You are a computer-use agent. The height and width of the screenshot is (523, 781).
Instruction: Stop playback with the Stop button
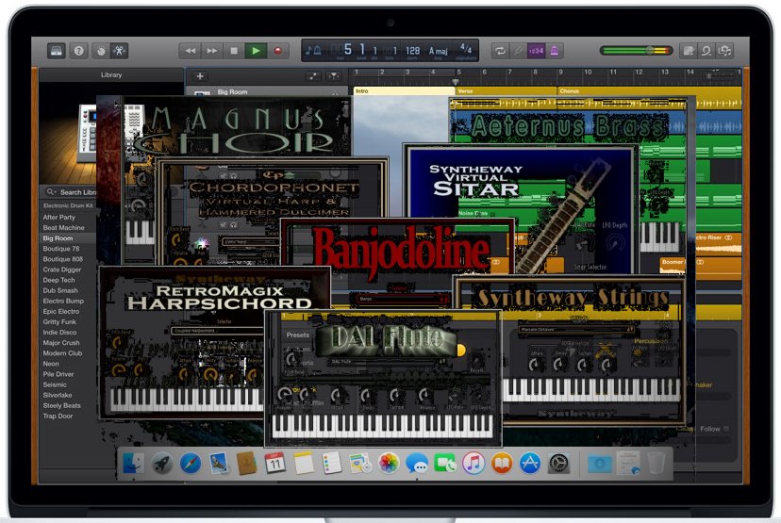pyautogui.click(x=234, y=51)
